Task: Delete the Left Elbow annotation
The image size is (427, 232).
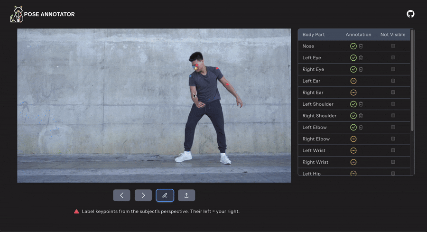Action: click(361, 127)
